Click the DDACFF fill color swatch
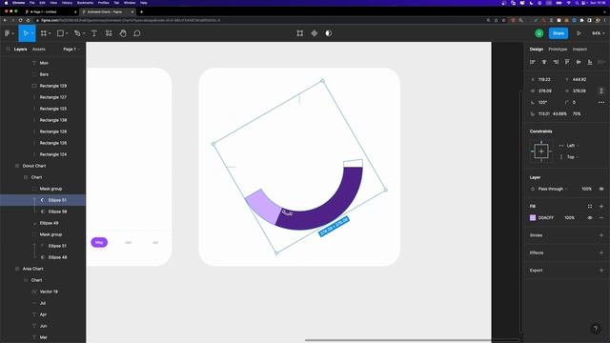 533,218
